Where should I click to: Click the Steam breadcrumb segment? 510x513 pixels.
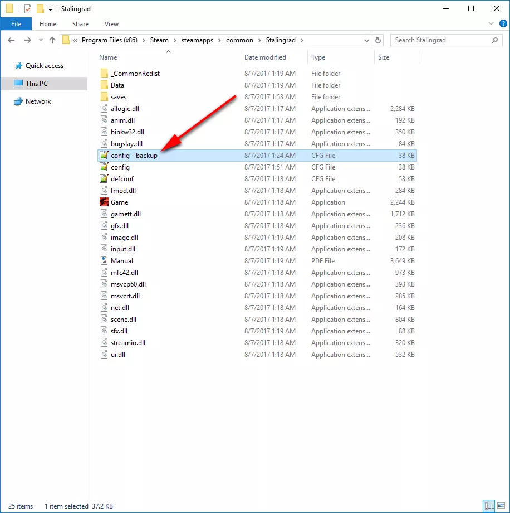click(159, 40)
